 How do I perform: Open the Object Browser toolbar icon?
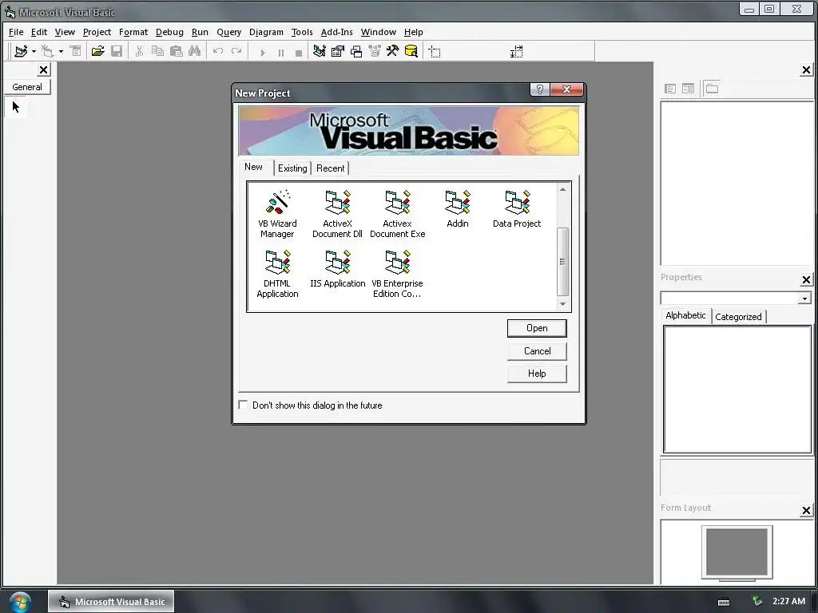pyautogui.click(x=375, y=51)
